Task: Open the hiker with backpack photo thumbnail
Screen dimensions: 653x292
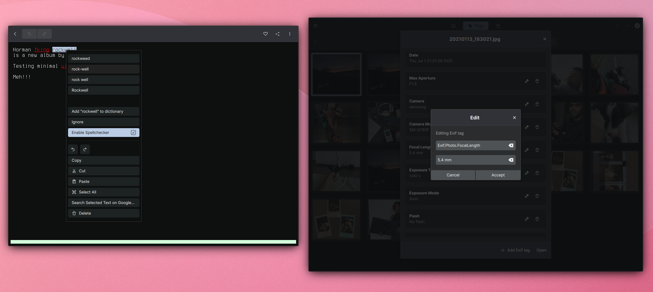Action: 336,123
